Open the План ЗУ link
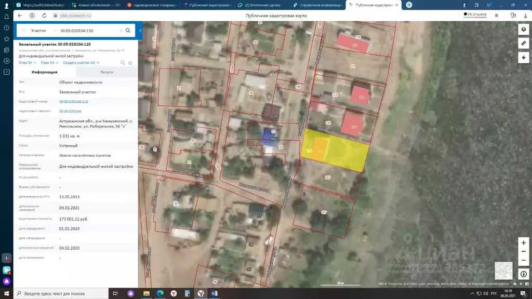The height and width of the screenshot is (299, 532). [x=28, y=63]
